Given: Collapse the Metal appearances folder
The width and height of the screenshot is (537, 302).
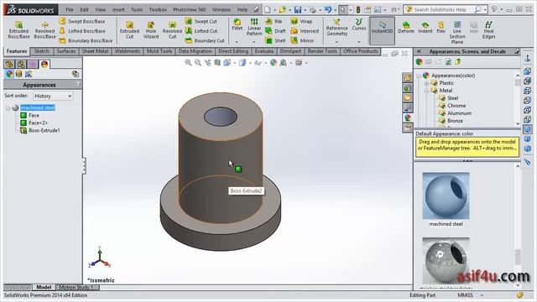Looking at the screenshot, I should (x=426, y=91).
